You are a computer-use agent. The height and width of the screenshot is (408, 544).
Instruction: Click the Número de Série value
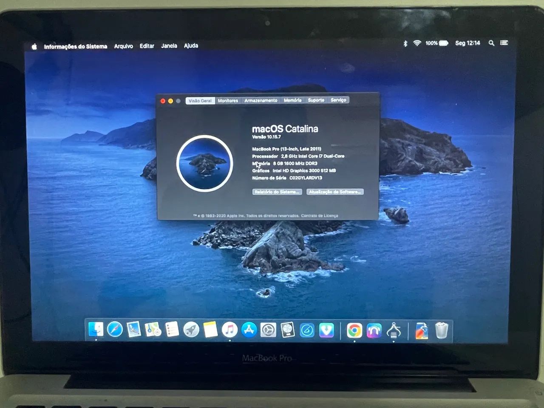[306, 178]
